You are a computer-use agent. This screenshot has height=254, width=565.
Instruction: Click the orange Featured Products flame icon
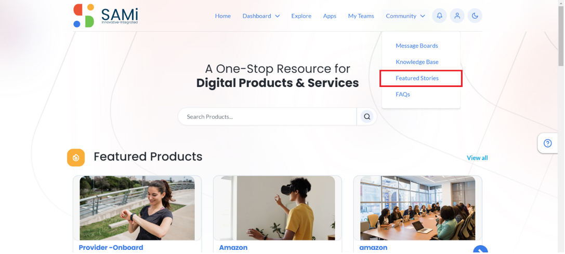click(x=76, y=158)
